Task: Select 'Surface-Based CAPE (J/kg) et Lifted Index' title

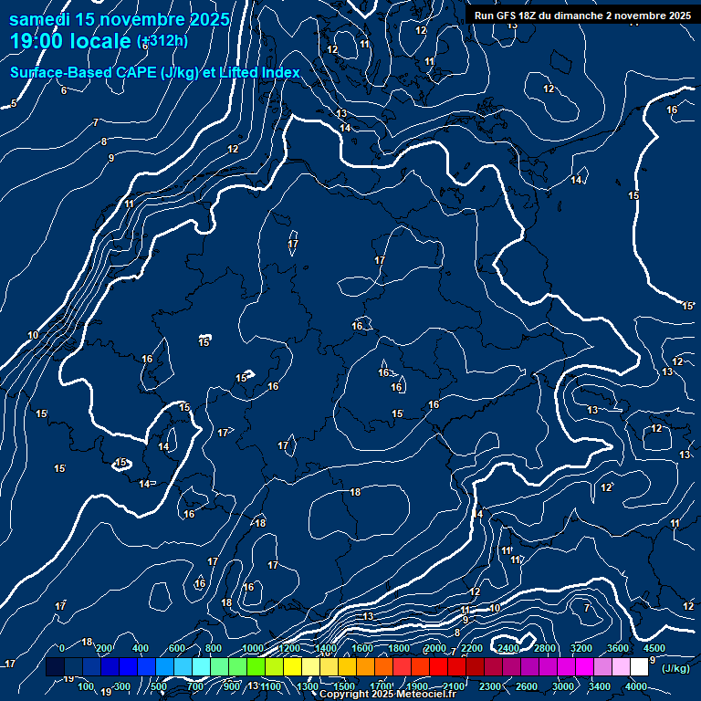Action: pyautogui.click(x=154, y=72)
